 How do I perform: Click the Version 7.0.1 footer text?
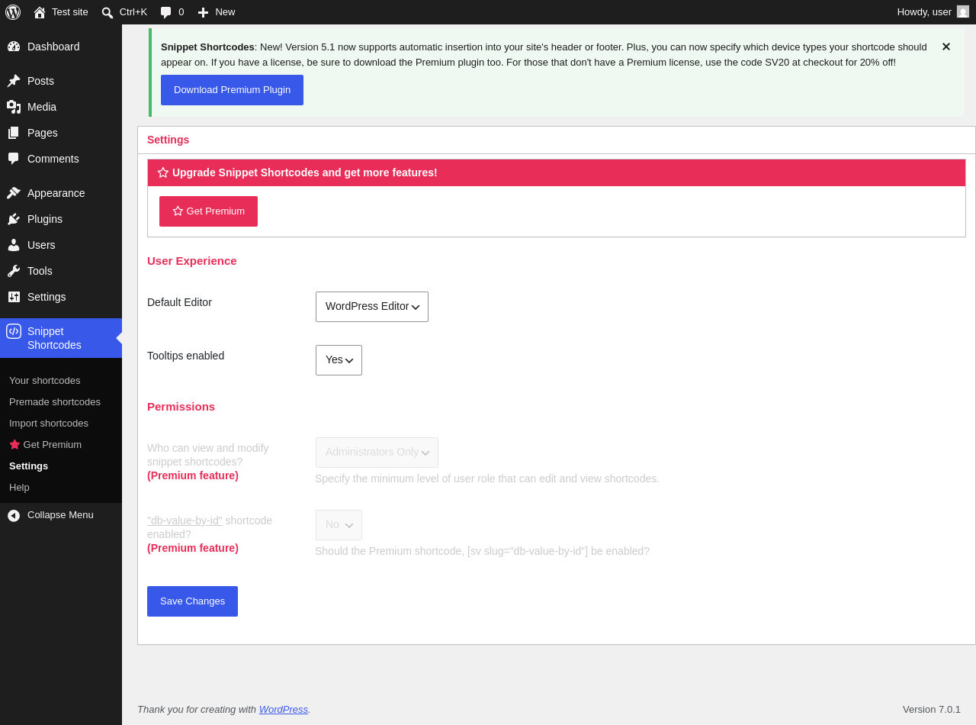932,710
